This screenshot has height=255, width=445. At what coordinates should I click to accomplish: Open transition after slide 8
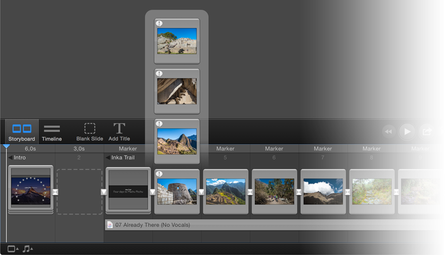pyautogui.click(x=396, y=192)
